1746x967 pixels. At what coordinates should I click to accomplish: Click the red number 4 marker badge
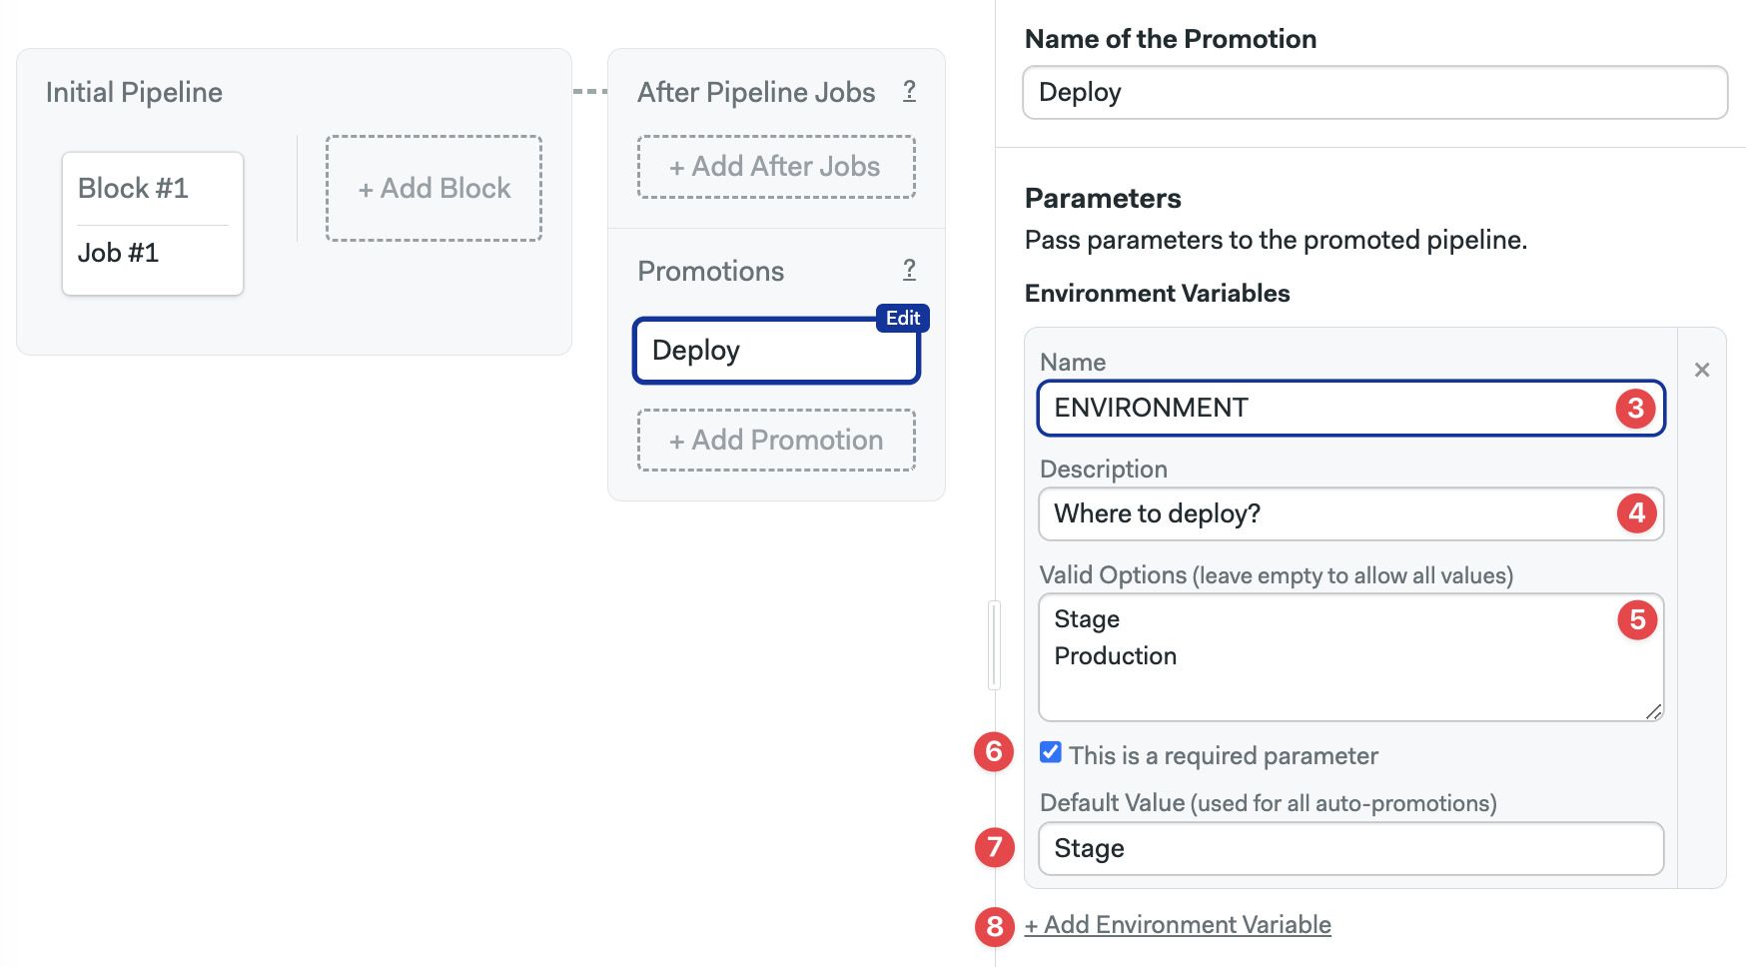coord(1636,513)
